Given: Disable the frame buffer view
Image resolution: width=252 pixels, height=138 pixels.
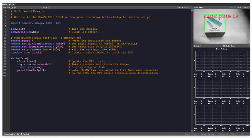Looking at the screenshot, I should tap(246, 7).
